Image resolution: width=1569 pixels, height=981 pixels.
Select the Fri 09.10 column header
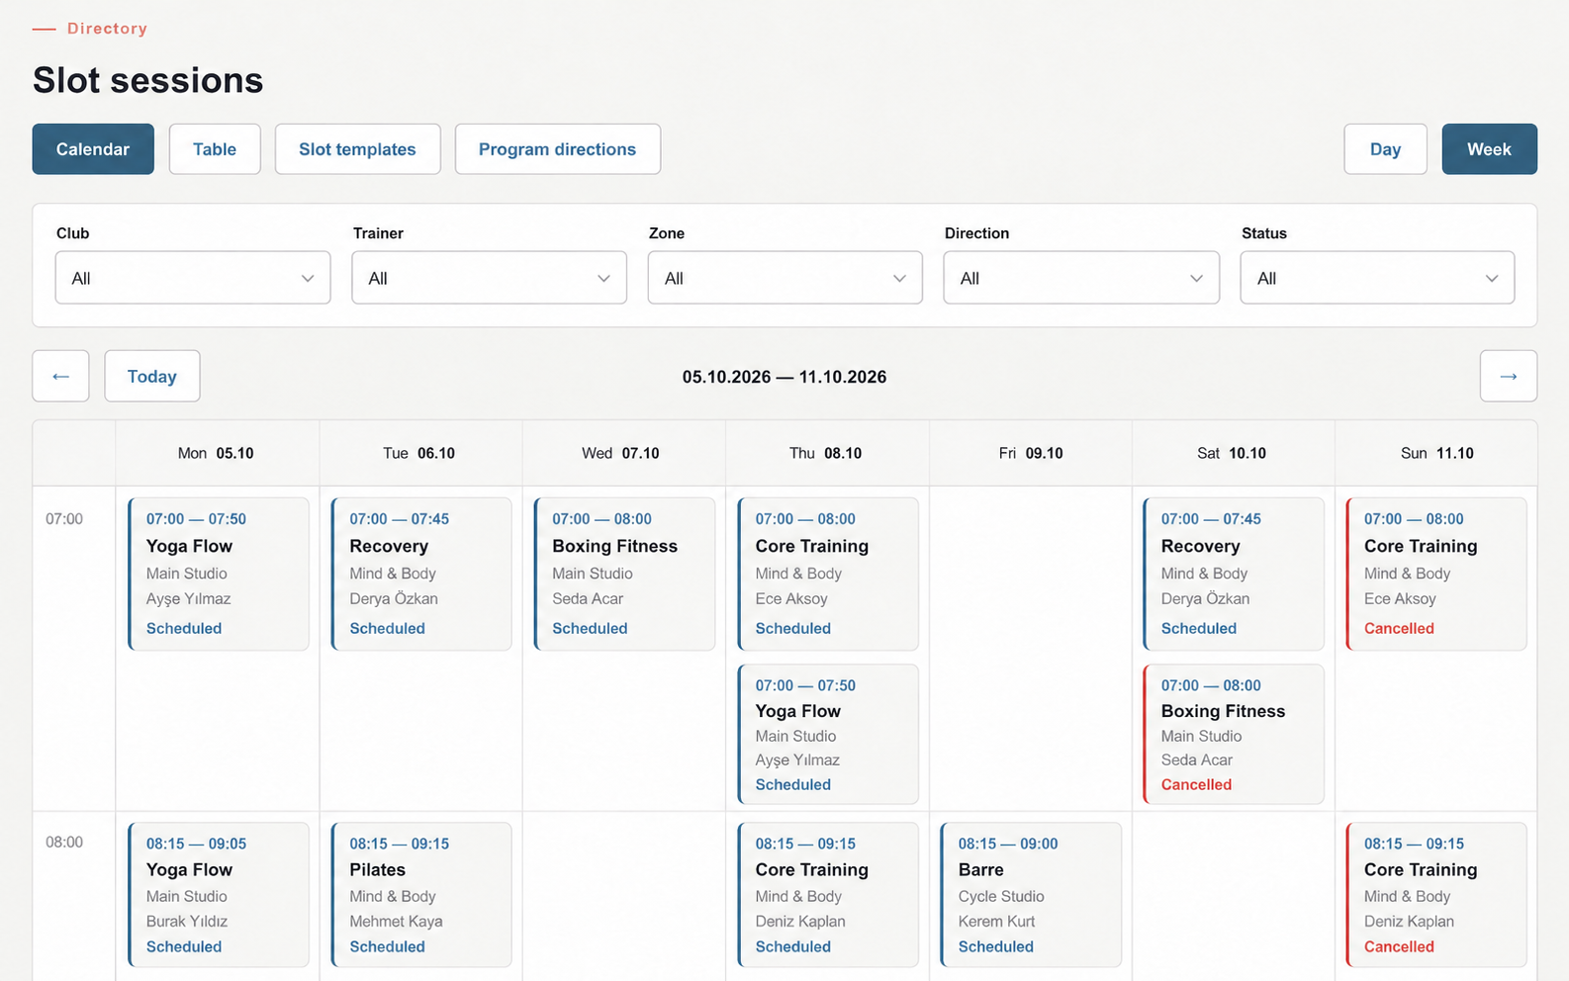pos(1031,453)
